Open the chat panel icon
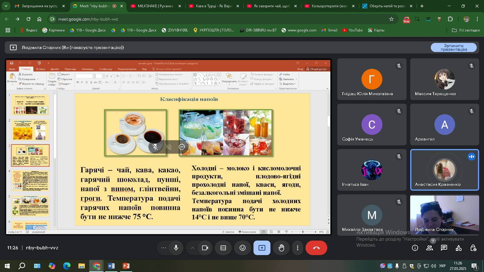The image size is (484, 272). (x=444, y=248)
